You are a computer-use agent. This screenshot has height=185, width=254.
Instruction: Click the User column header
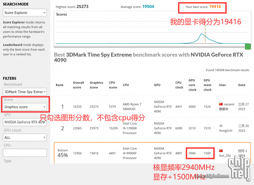[x=222, y=85]
